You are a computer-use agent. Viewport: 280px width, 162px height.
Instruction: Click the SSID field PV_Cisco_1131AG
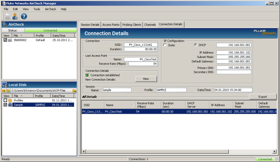[x=141, y=45]
